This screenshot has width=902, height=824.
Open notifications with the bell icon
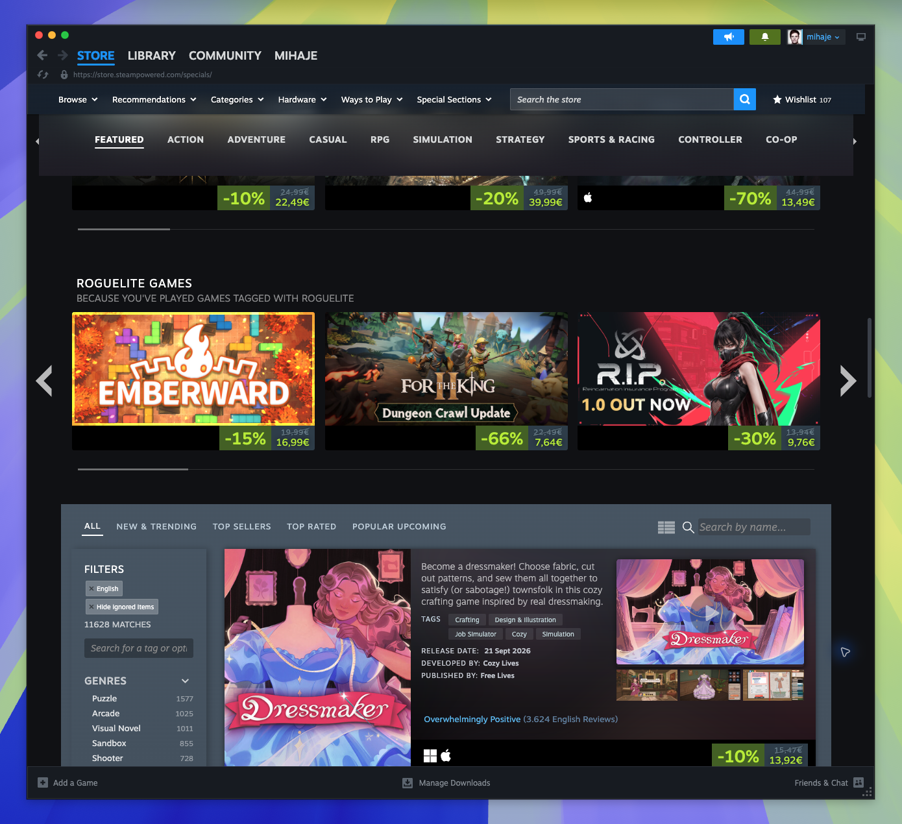[x=765, y=37]
